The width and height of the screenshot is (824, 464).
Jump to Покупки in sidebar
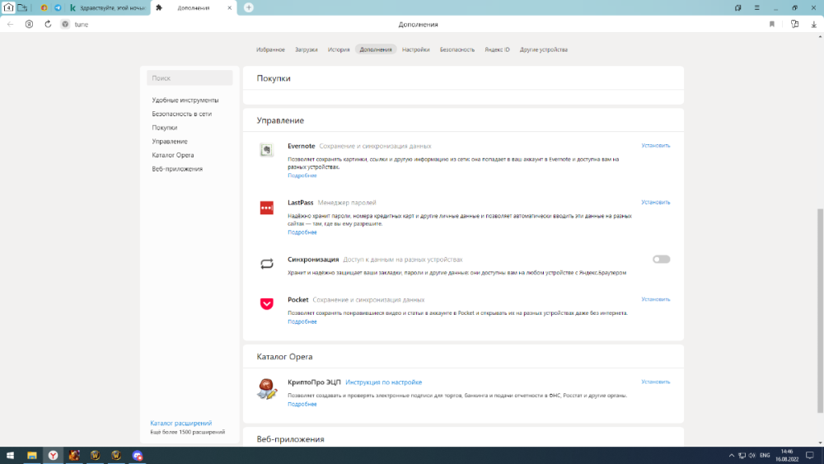point(165,127)
